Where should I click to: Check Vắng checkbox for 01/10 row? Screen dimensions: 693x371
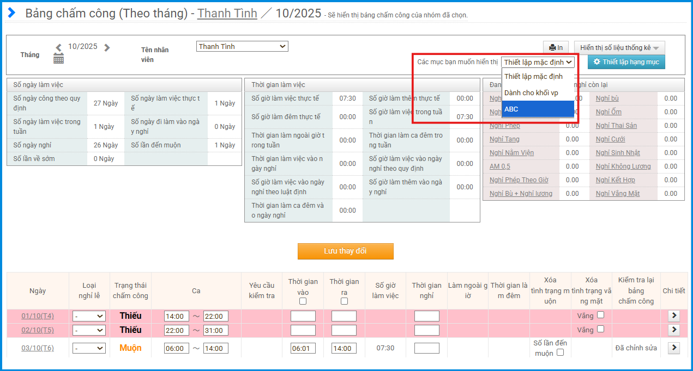coord(600,315)
